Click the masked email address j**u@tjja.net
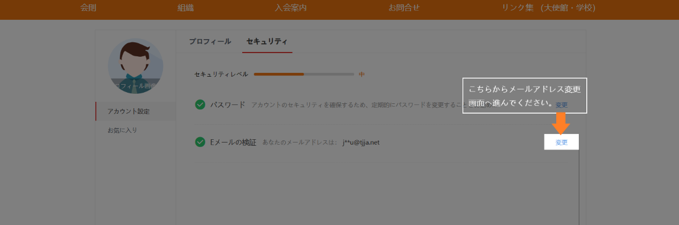Viewport: 679px width, 225px height. coord(361,142)
